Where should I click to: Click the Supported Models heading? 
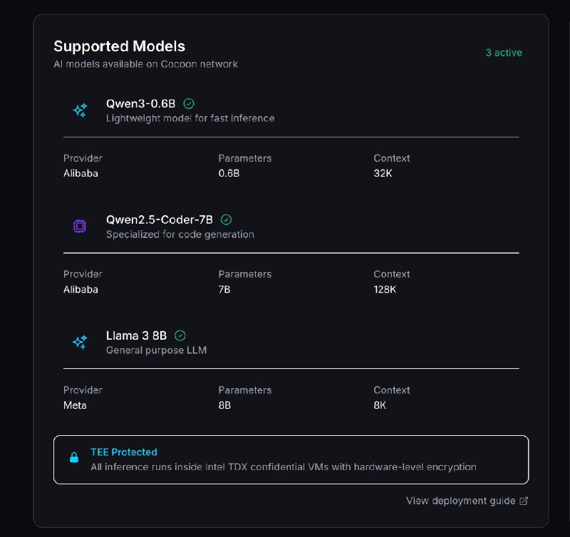[x=119, y=46]
